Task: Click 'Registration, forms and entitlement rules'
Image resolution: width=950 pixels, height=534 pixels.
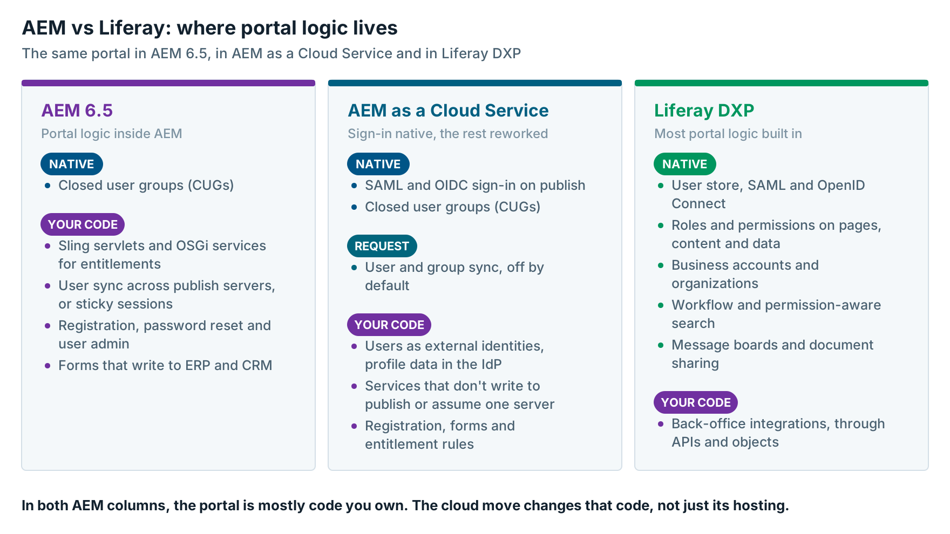Action: (x=440, y=435)
